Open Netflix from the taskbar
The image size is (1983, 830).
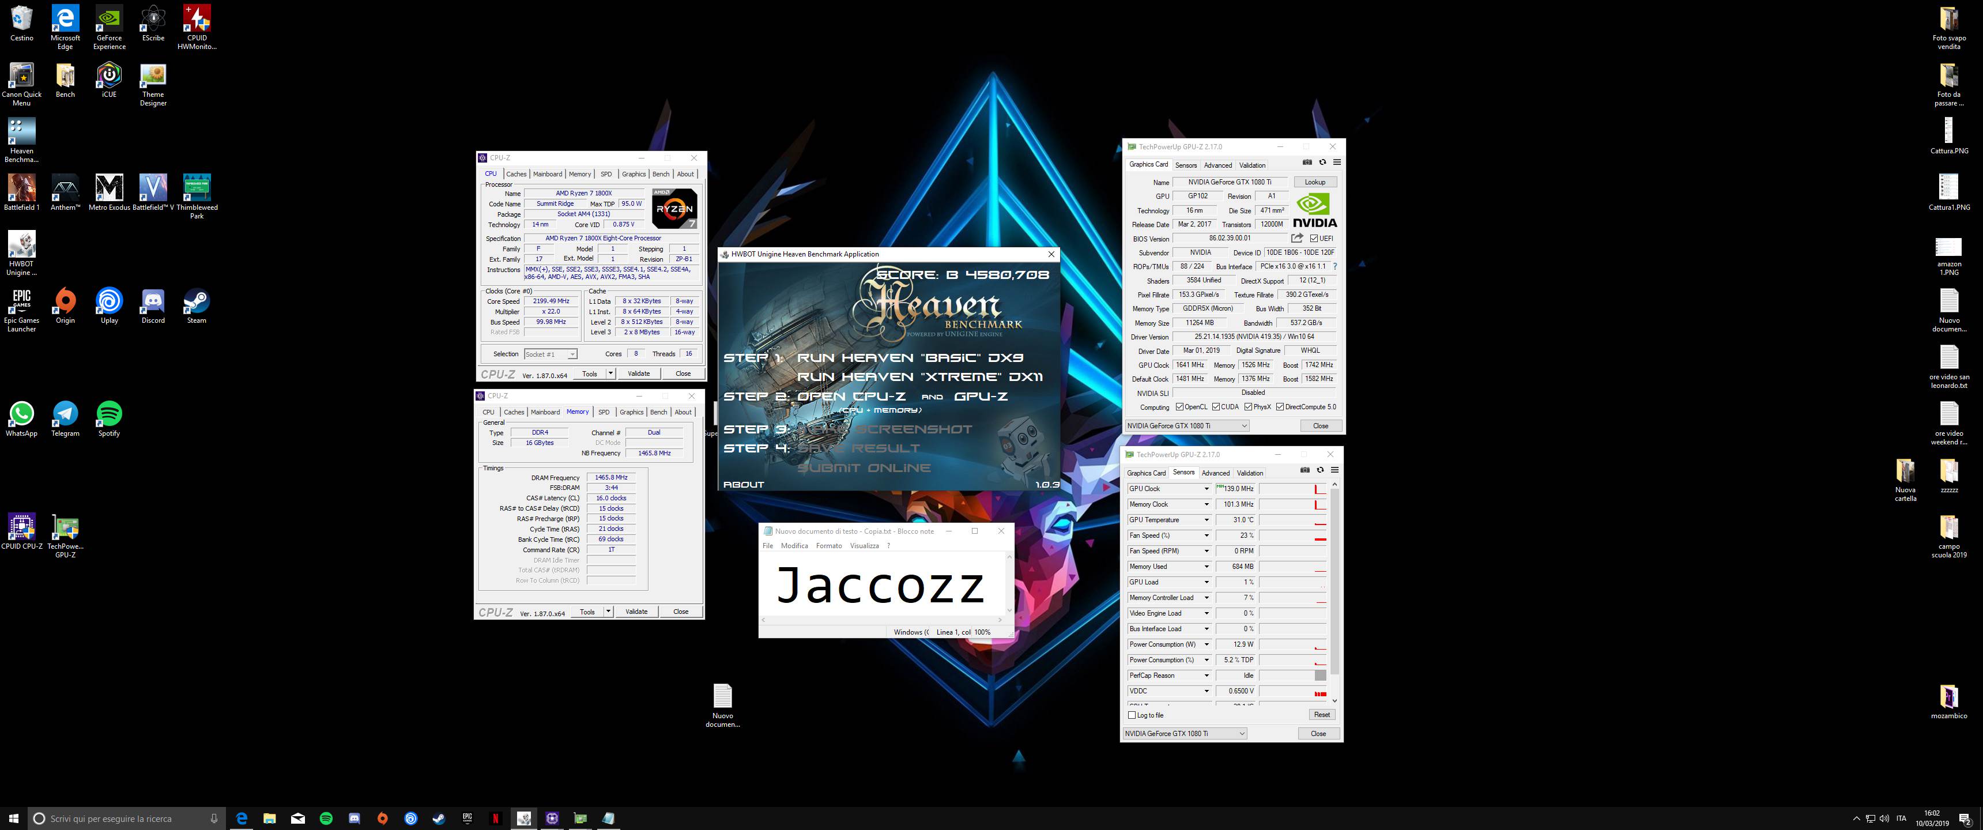point(496,818)
